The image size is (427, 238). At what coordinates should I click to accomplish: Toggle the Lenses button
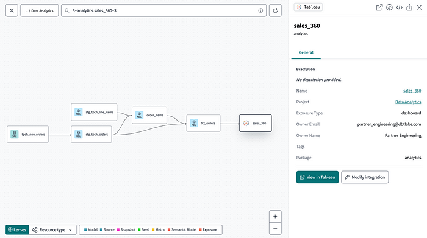coord(17,229)
